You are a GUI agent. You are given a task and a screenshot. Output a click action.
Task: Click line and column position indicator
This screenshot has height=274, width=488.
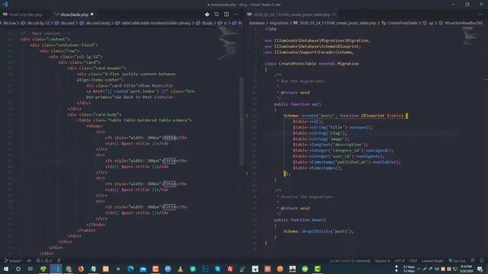(350, 260)
